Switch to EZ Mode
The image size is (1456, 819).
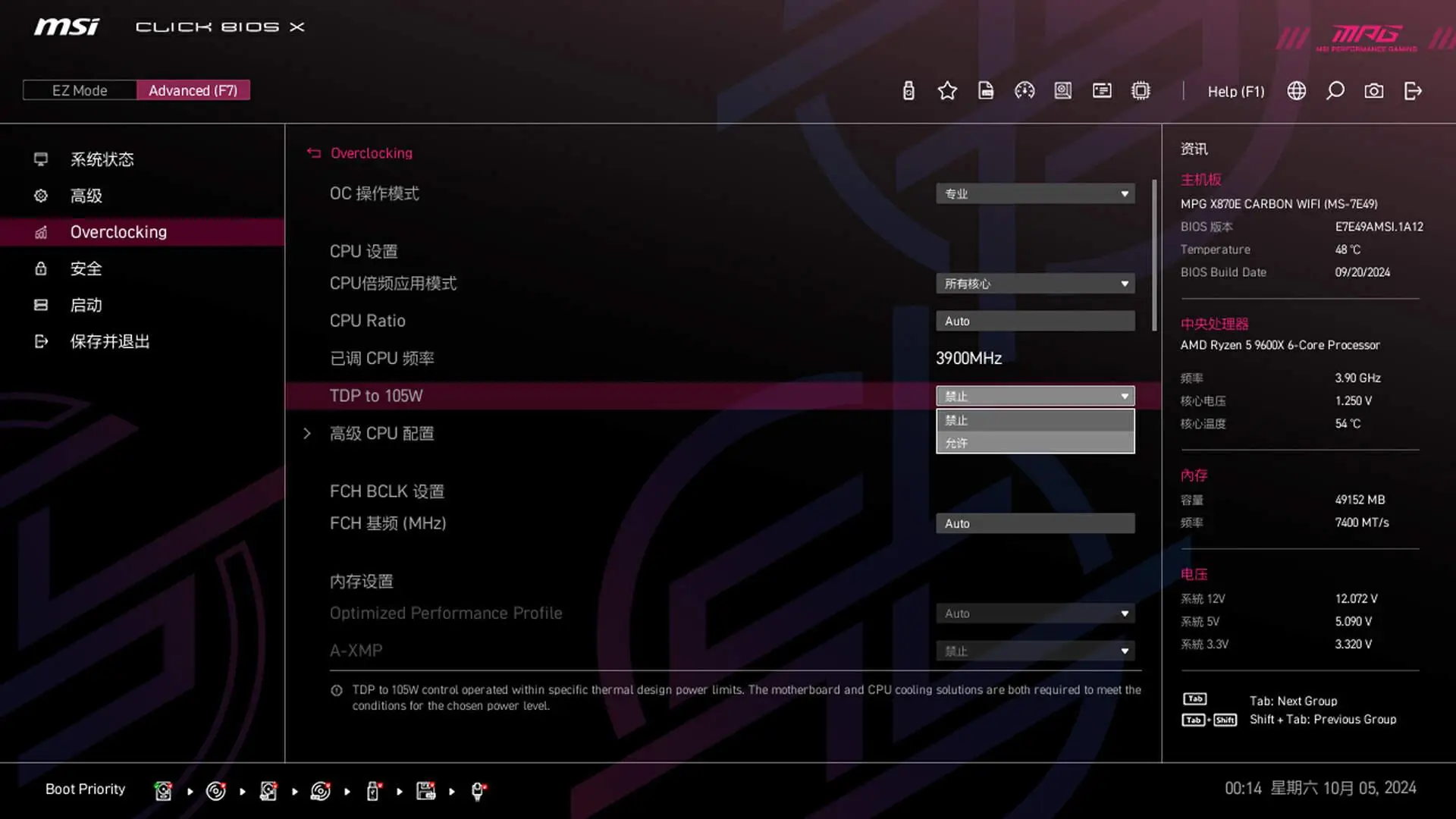[x=80, y=90]
